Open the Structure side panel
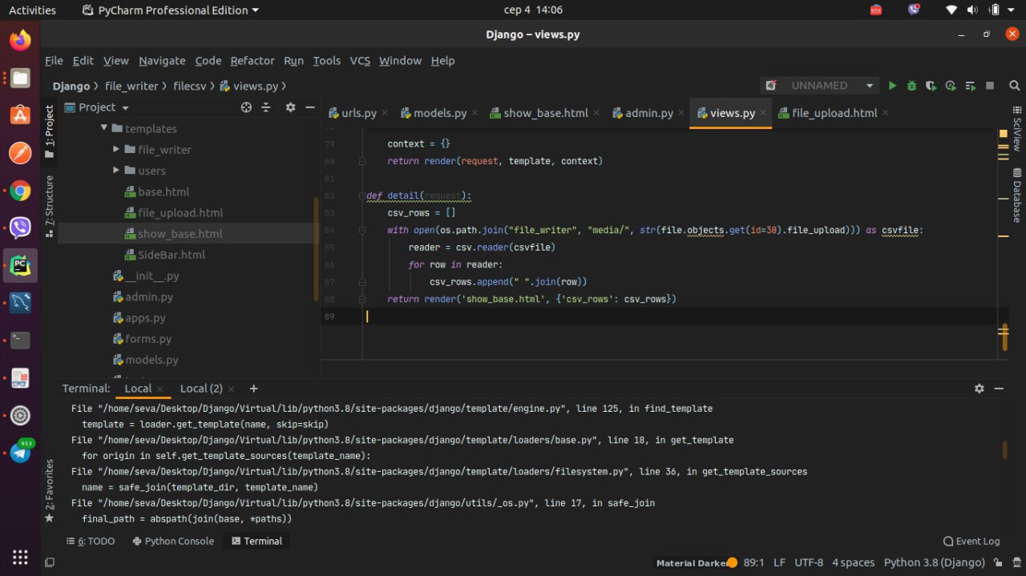Screen dimensions: 1026x576 click(x=49, y=207)
